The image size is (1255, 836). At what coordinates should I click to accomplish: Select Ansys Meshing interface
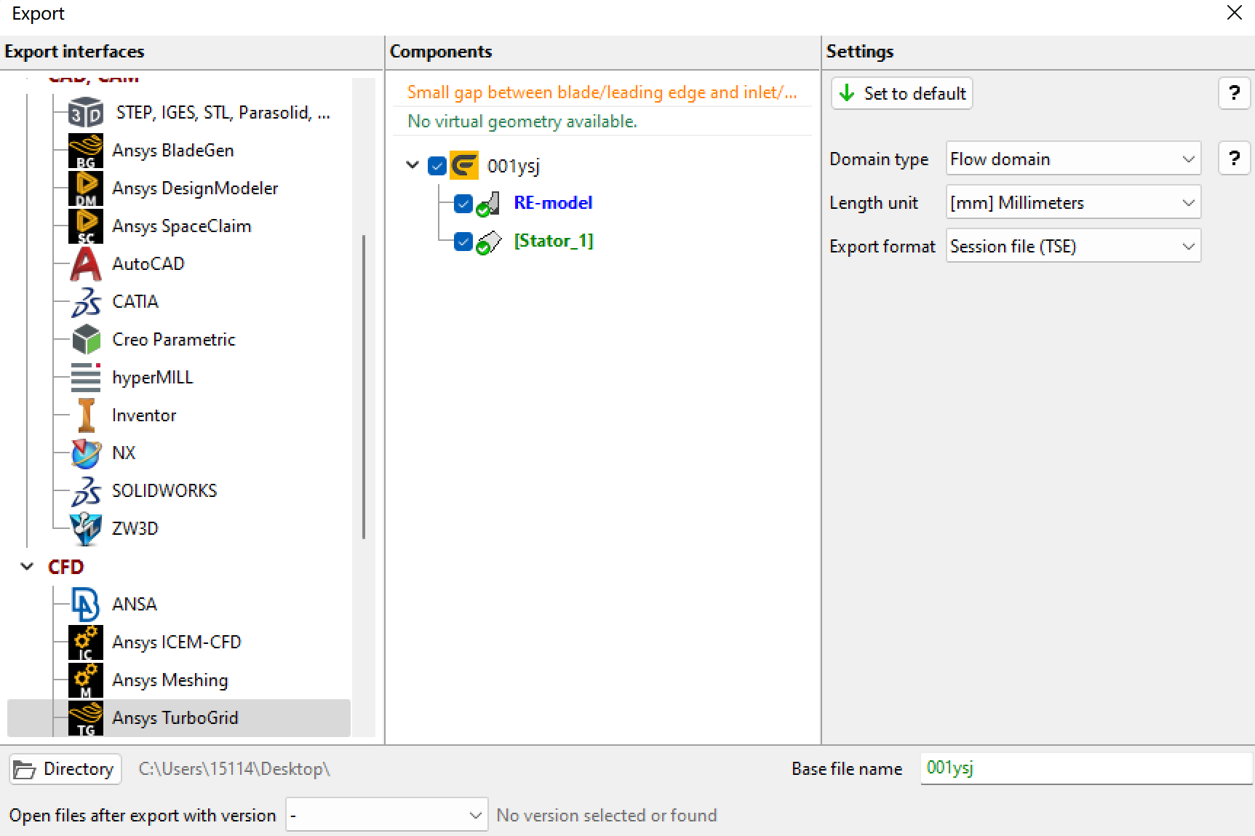pos(170,680)
